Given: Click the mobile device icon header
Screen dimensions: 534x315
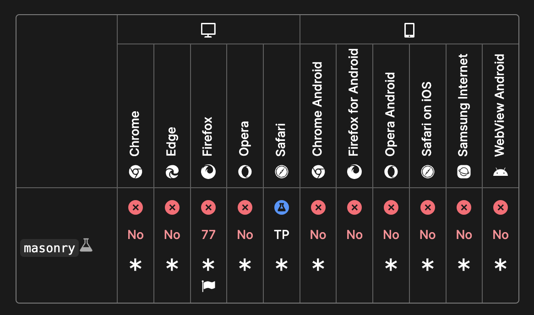Looking at the screenshot, I should point(409,30).
